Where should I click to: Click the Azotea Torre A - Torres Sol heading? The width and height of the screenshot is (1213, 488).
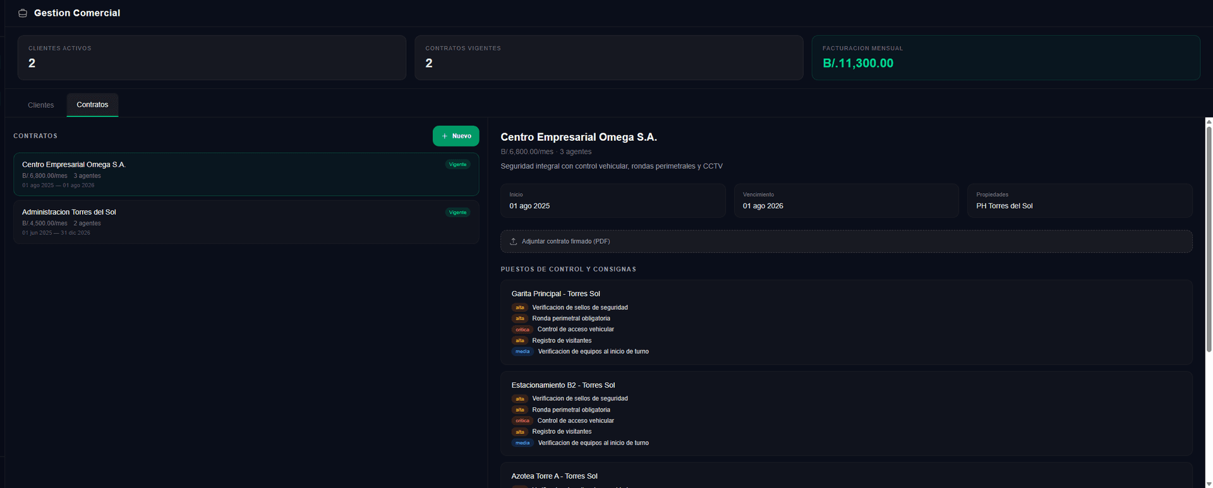(554, 476)
